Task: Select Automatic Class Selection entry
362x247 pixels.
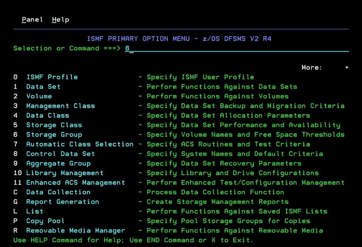Action: tap(79, 144)
